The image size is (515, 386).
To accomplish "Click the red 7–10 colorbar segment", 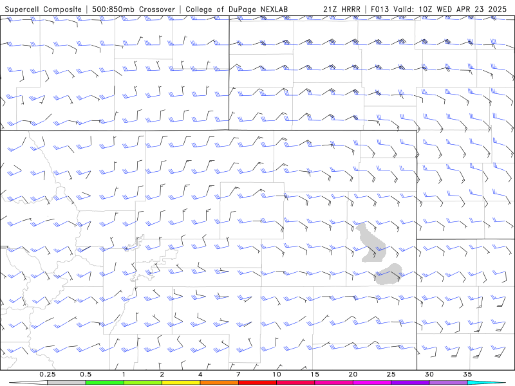I will (257, 383).
